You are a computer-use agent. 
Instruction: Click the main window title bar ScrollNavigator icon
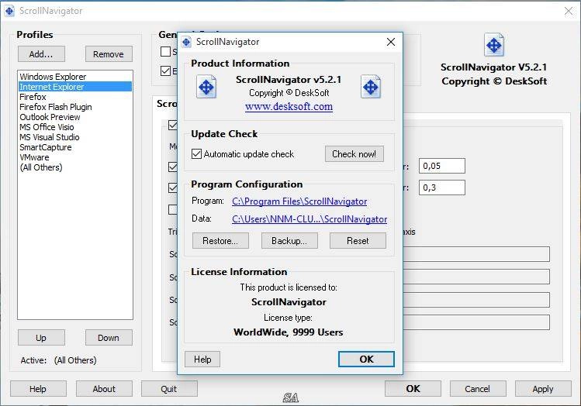coord(9,11)
